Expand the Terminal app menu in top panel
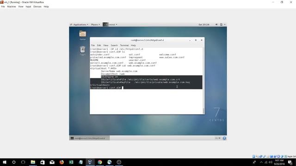The width and height of the screenshot is (296, 166). 110,24
